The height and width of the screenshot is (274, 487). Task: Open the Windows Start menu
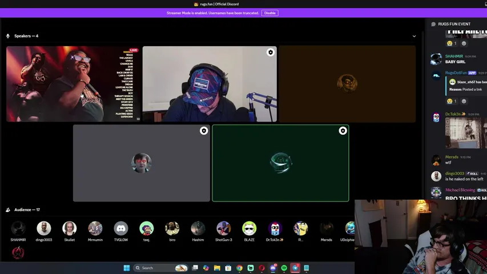point(126,268)
